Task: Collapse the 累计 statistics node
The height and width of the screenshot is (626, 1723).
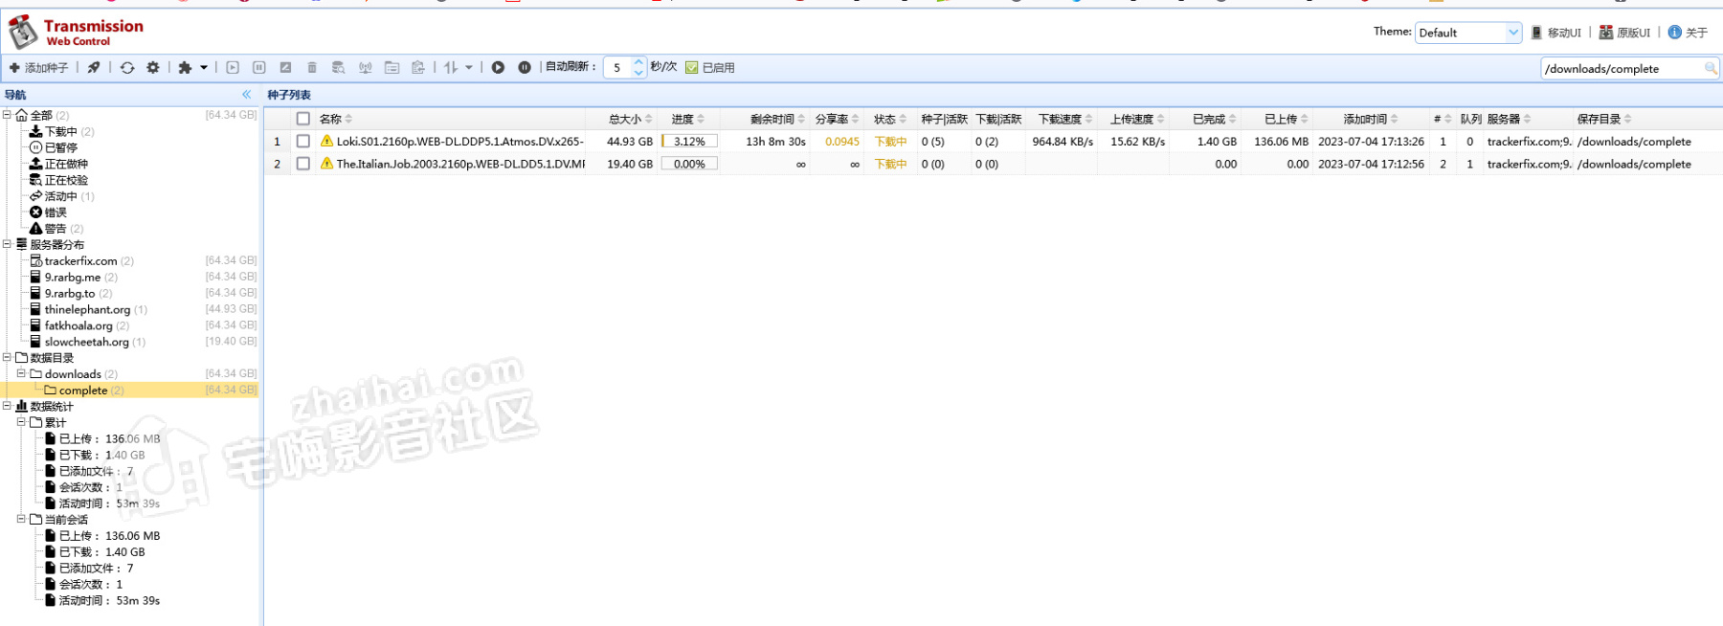Action: [x=21, y=422]
